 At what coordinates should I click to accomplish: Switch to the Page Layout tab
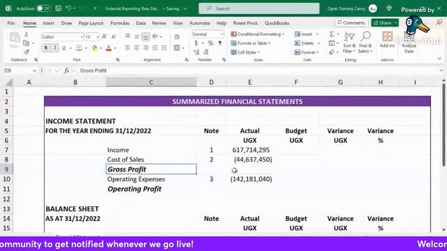pyautogui.click(x=91, y=23)
